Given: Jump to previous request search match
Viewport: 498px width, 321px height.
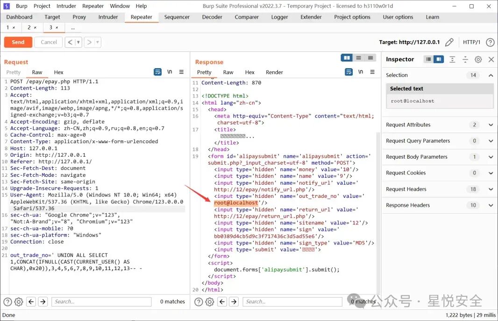Looking at the screenshot, I should tap(31, 302).
